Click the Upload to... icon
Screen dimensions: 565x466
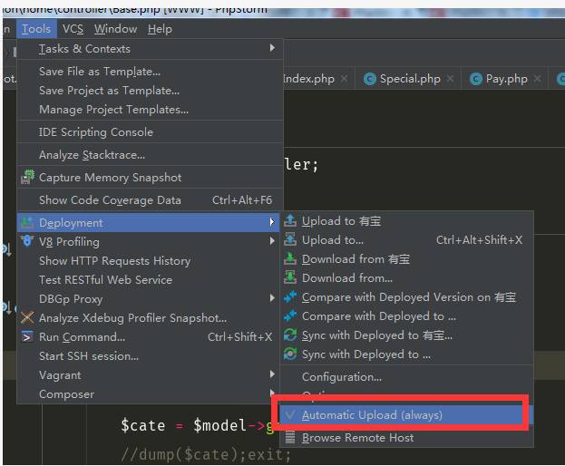(x=290, y=239)
